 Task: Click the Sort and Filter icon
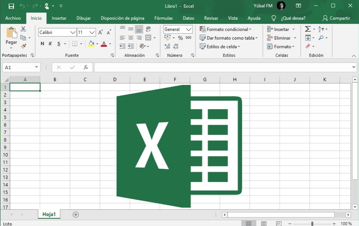click(321, 29)
